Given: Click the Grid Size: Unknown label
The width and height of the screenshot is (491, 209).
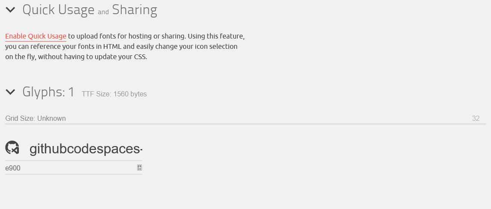Looking at the screenshot, I should 36,118.
